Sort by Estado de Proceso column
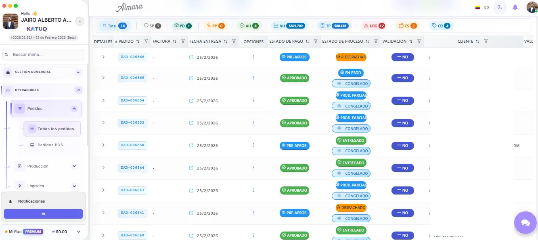The image size is (538, 240). (367, 41)
